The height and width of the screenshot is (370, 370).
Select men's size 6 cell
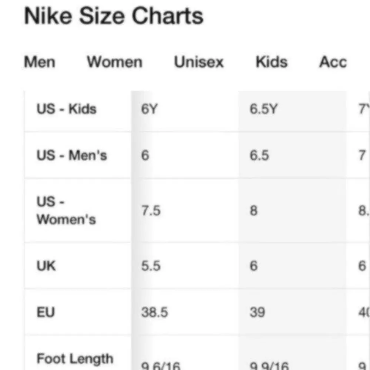tap(145, 155)
